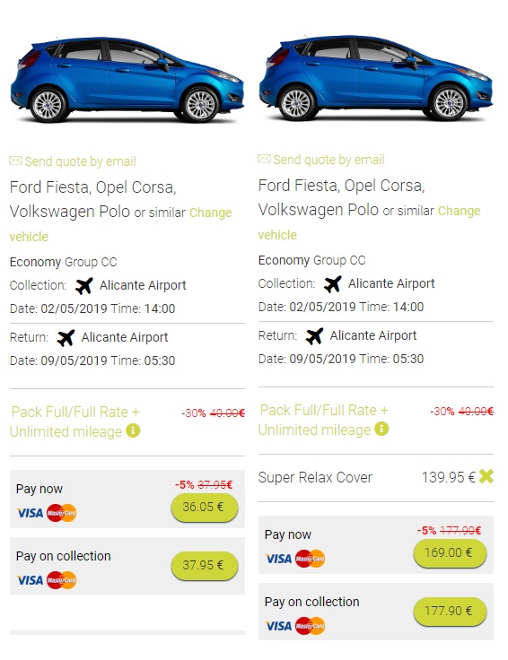Open left Send quote by email link
This screenshot has height=660, width=508.
(x=80, y=161)
